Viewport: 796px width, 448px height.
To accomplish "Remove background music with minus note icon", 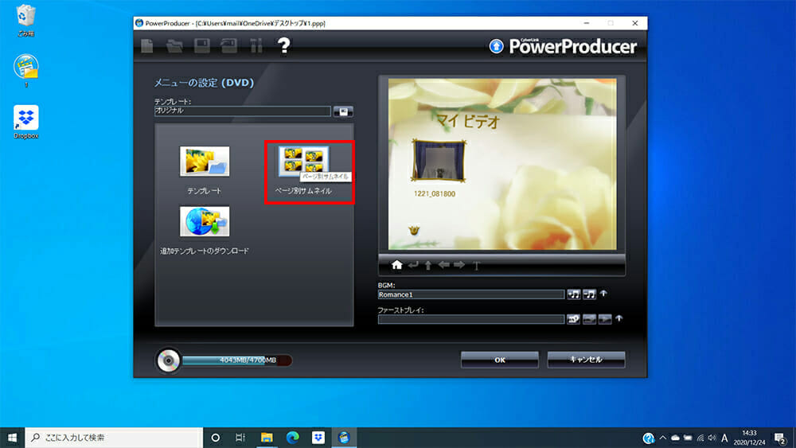I will 589,294.
